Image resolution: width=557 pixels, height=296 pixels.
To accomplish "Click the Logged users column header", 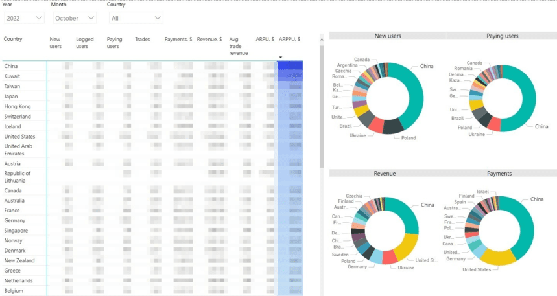I will coord(85,42).
